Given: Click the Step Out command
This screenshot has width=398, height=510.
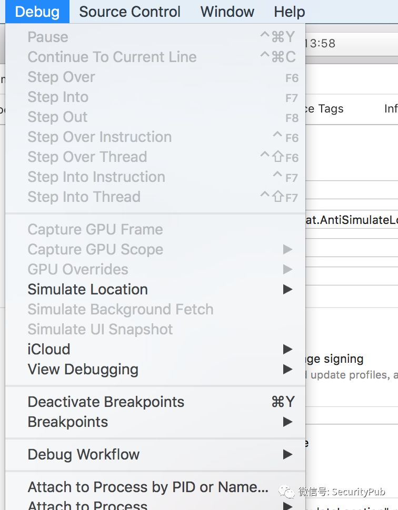Looking at the screenshot, I should click(x=57, y=117).
